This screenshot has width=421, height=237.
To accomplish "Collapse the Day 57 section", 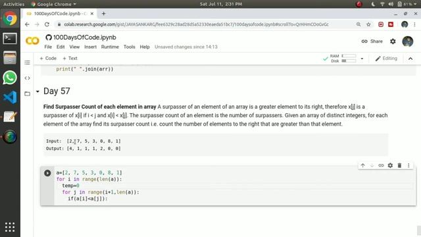I will [x=37, y=92].
